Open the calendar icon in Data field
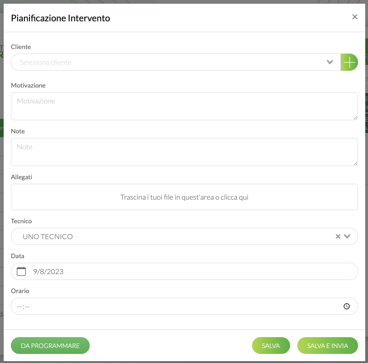This screenshot has height=363, width=368. click(21, 271)
